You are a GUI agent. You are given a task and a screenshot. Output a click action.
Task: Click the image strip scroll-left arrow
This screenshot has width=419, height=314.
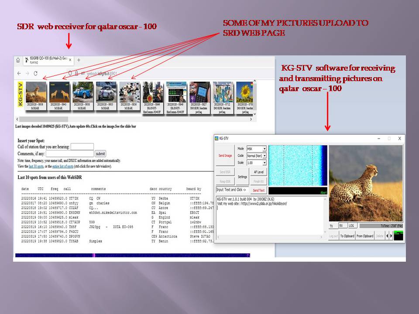[x=17, y=119]
